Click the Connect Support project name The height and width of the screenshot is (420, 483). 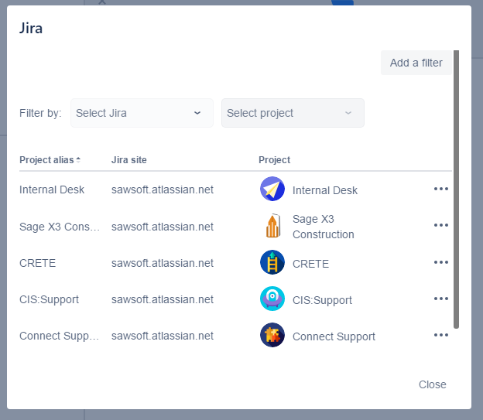point(334,337)
